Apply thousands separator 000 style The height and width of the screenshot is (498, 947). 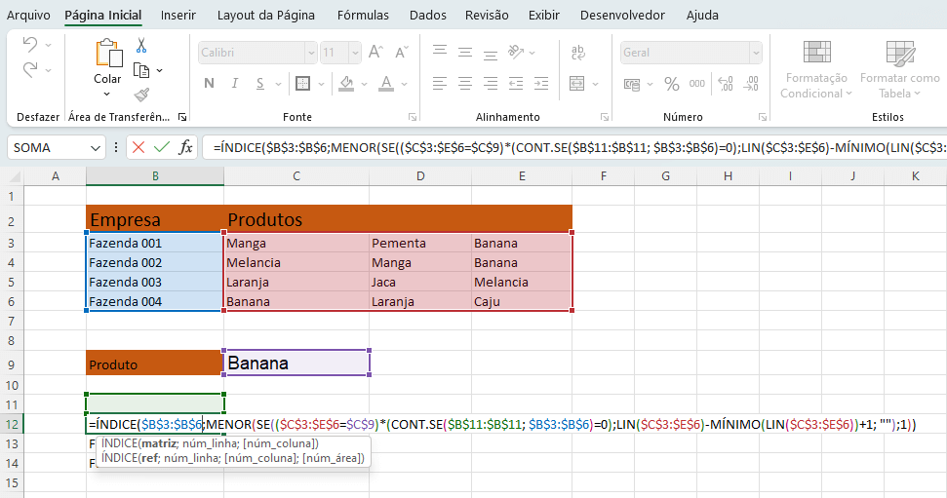click(x=697, y=83)
